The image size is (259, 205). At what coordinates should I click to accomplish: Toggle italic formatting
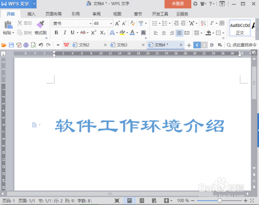point(65,33)
